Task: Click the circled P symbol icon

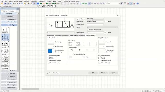Action: 48,6
